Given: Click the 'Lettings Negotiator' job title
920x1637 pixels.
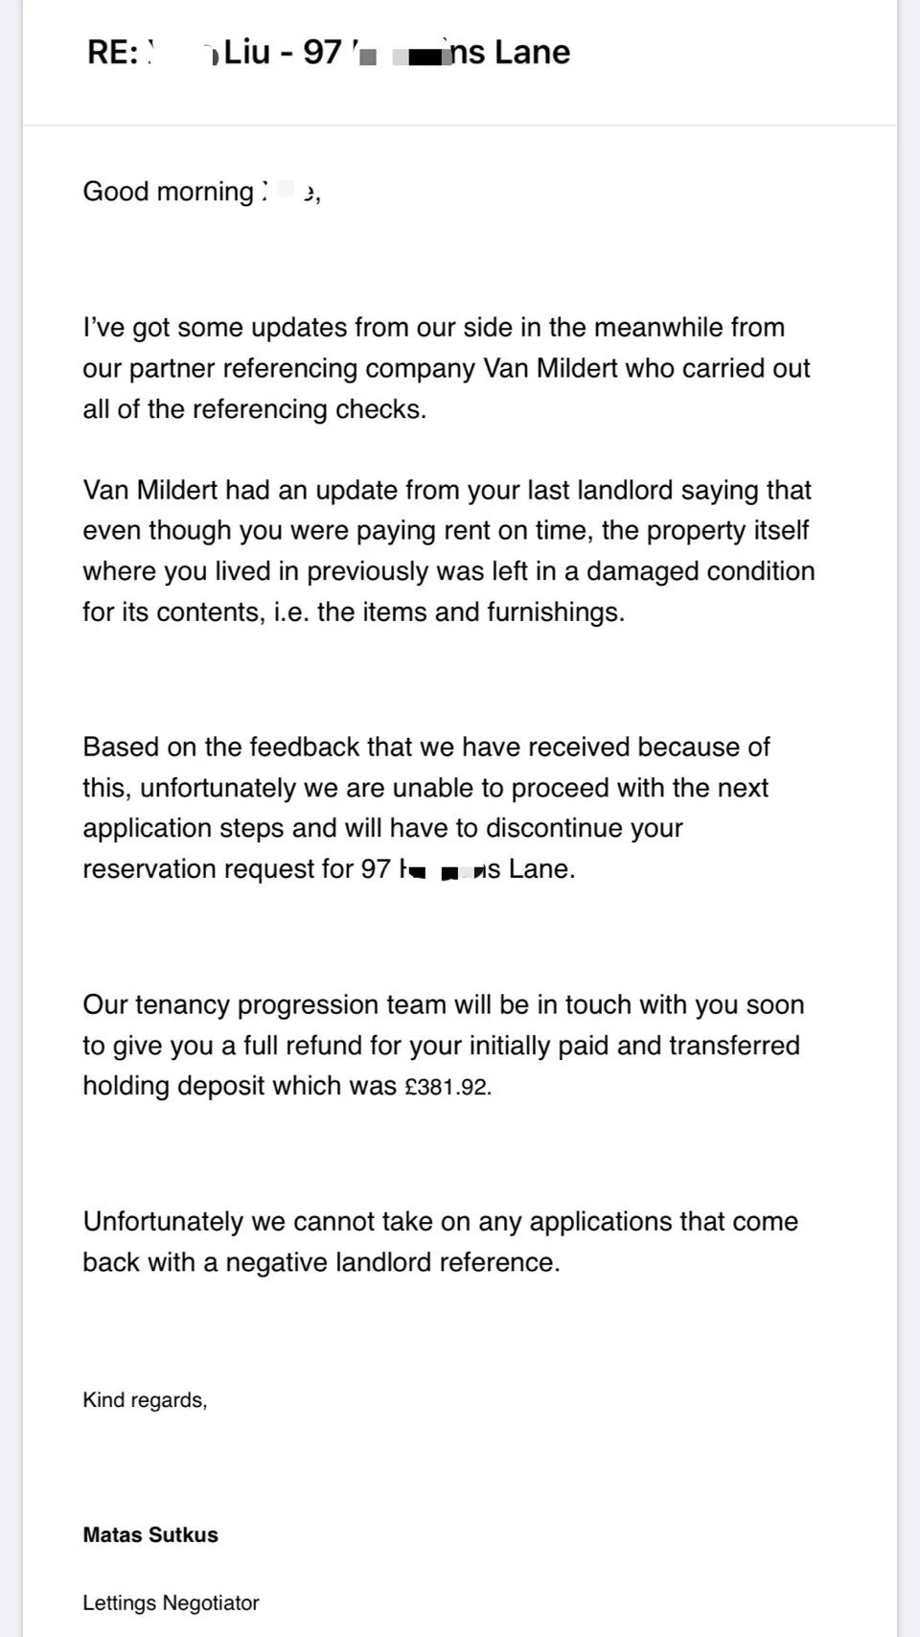Looking at the screenshot, I should click(171, 1603).
